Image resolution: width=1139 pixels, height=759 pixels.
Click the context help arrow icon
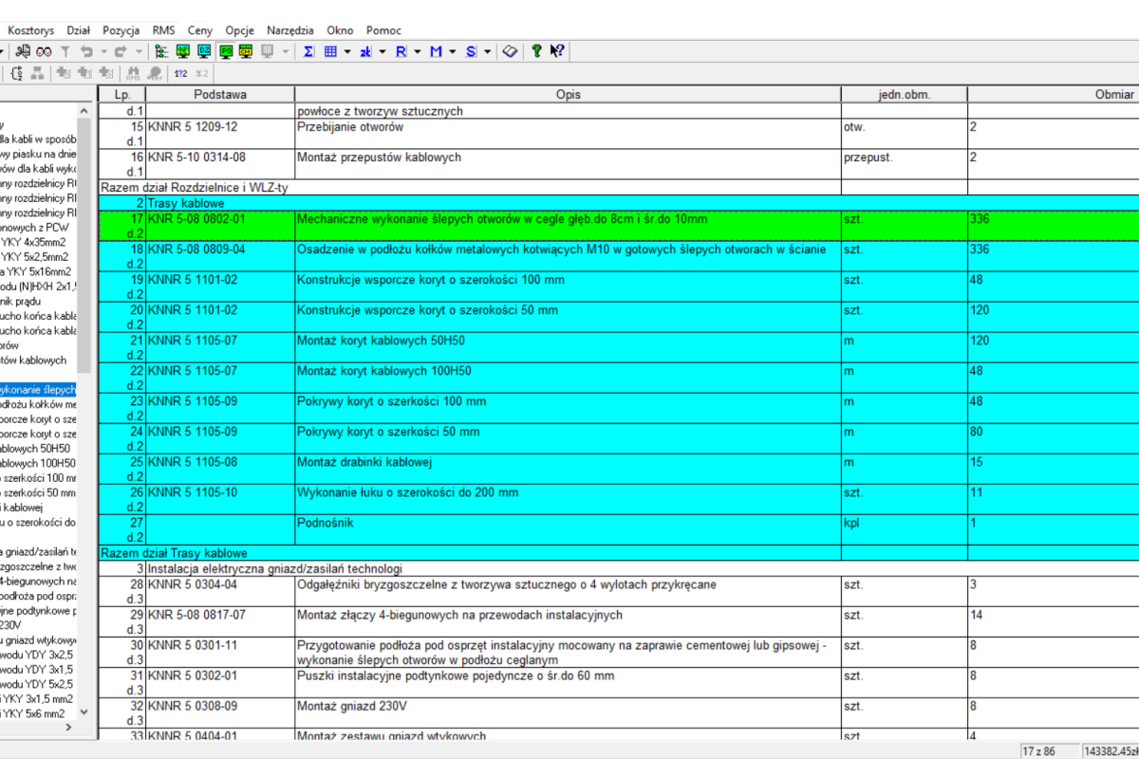[x=558, y=51]
